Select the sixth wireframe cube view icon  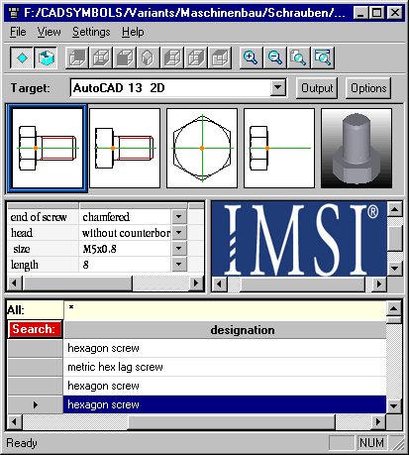[x=196, y=58]
